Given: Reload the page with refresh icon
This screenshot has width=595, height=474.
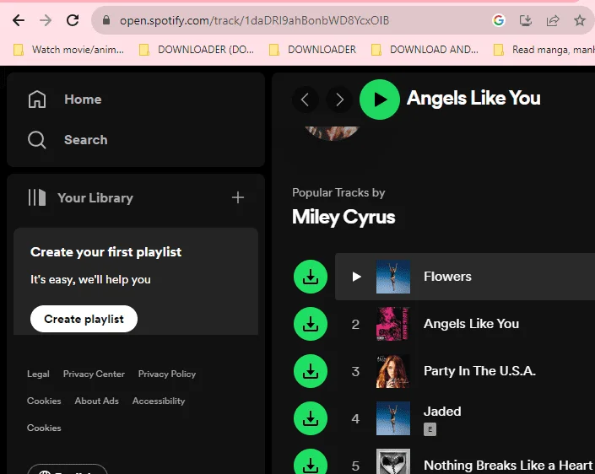Looking at the screenshot, I should pyautogui.click(x=73, y=20).
